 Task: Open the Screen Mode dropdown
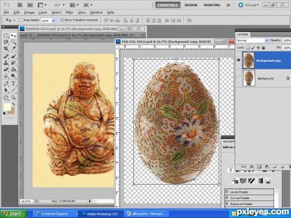[88, 5]
